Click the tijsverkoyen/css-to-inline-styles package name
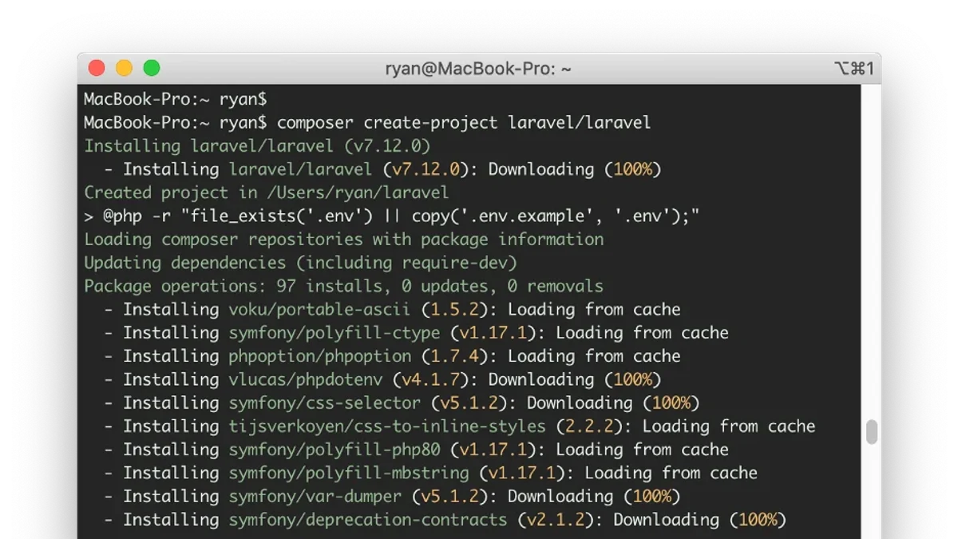The image size is (958, 539). 387,426
